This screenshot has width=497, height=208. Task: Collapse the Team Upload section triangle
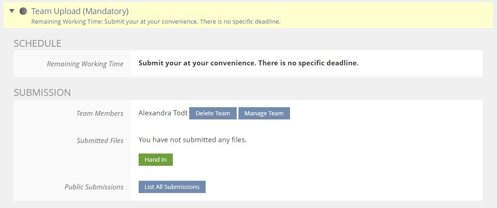point(12,11)
